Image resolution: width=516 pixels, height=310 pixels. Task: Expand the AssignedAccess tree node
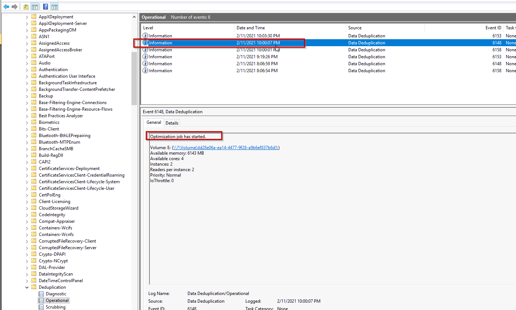pos(27,43)
